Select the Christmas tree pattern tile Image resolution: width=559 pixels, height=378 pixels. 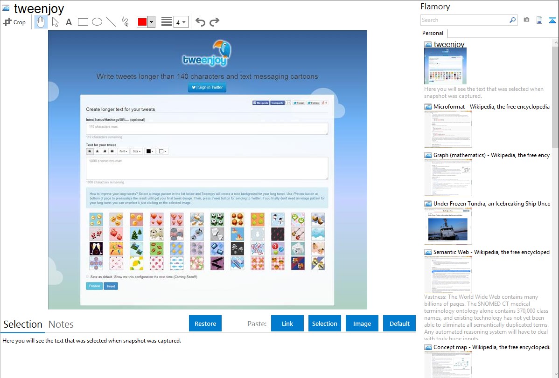136,234
